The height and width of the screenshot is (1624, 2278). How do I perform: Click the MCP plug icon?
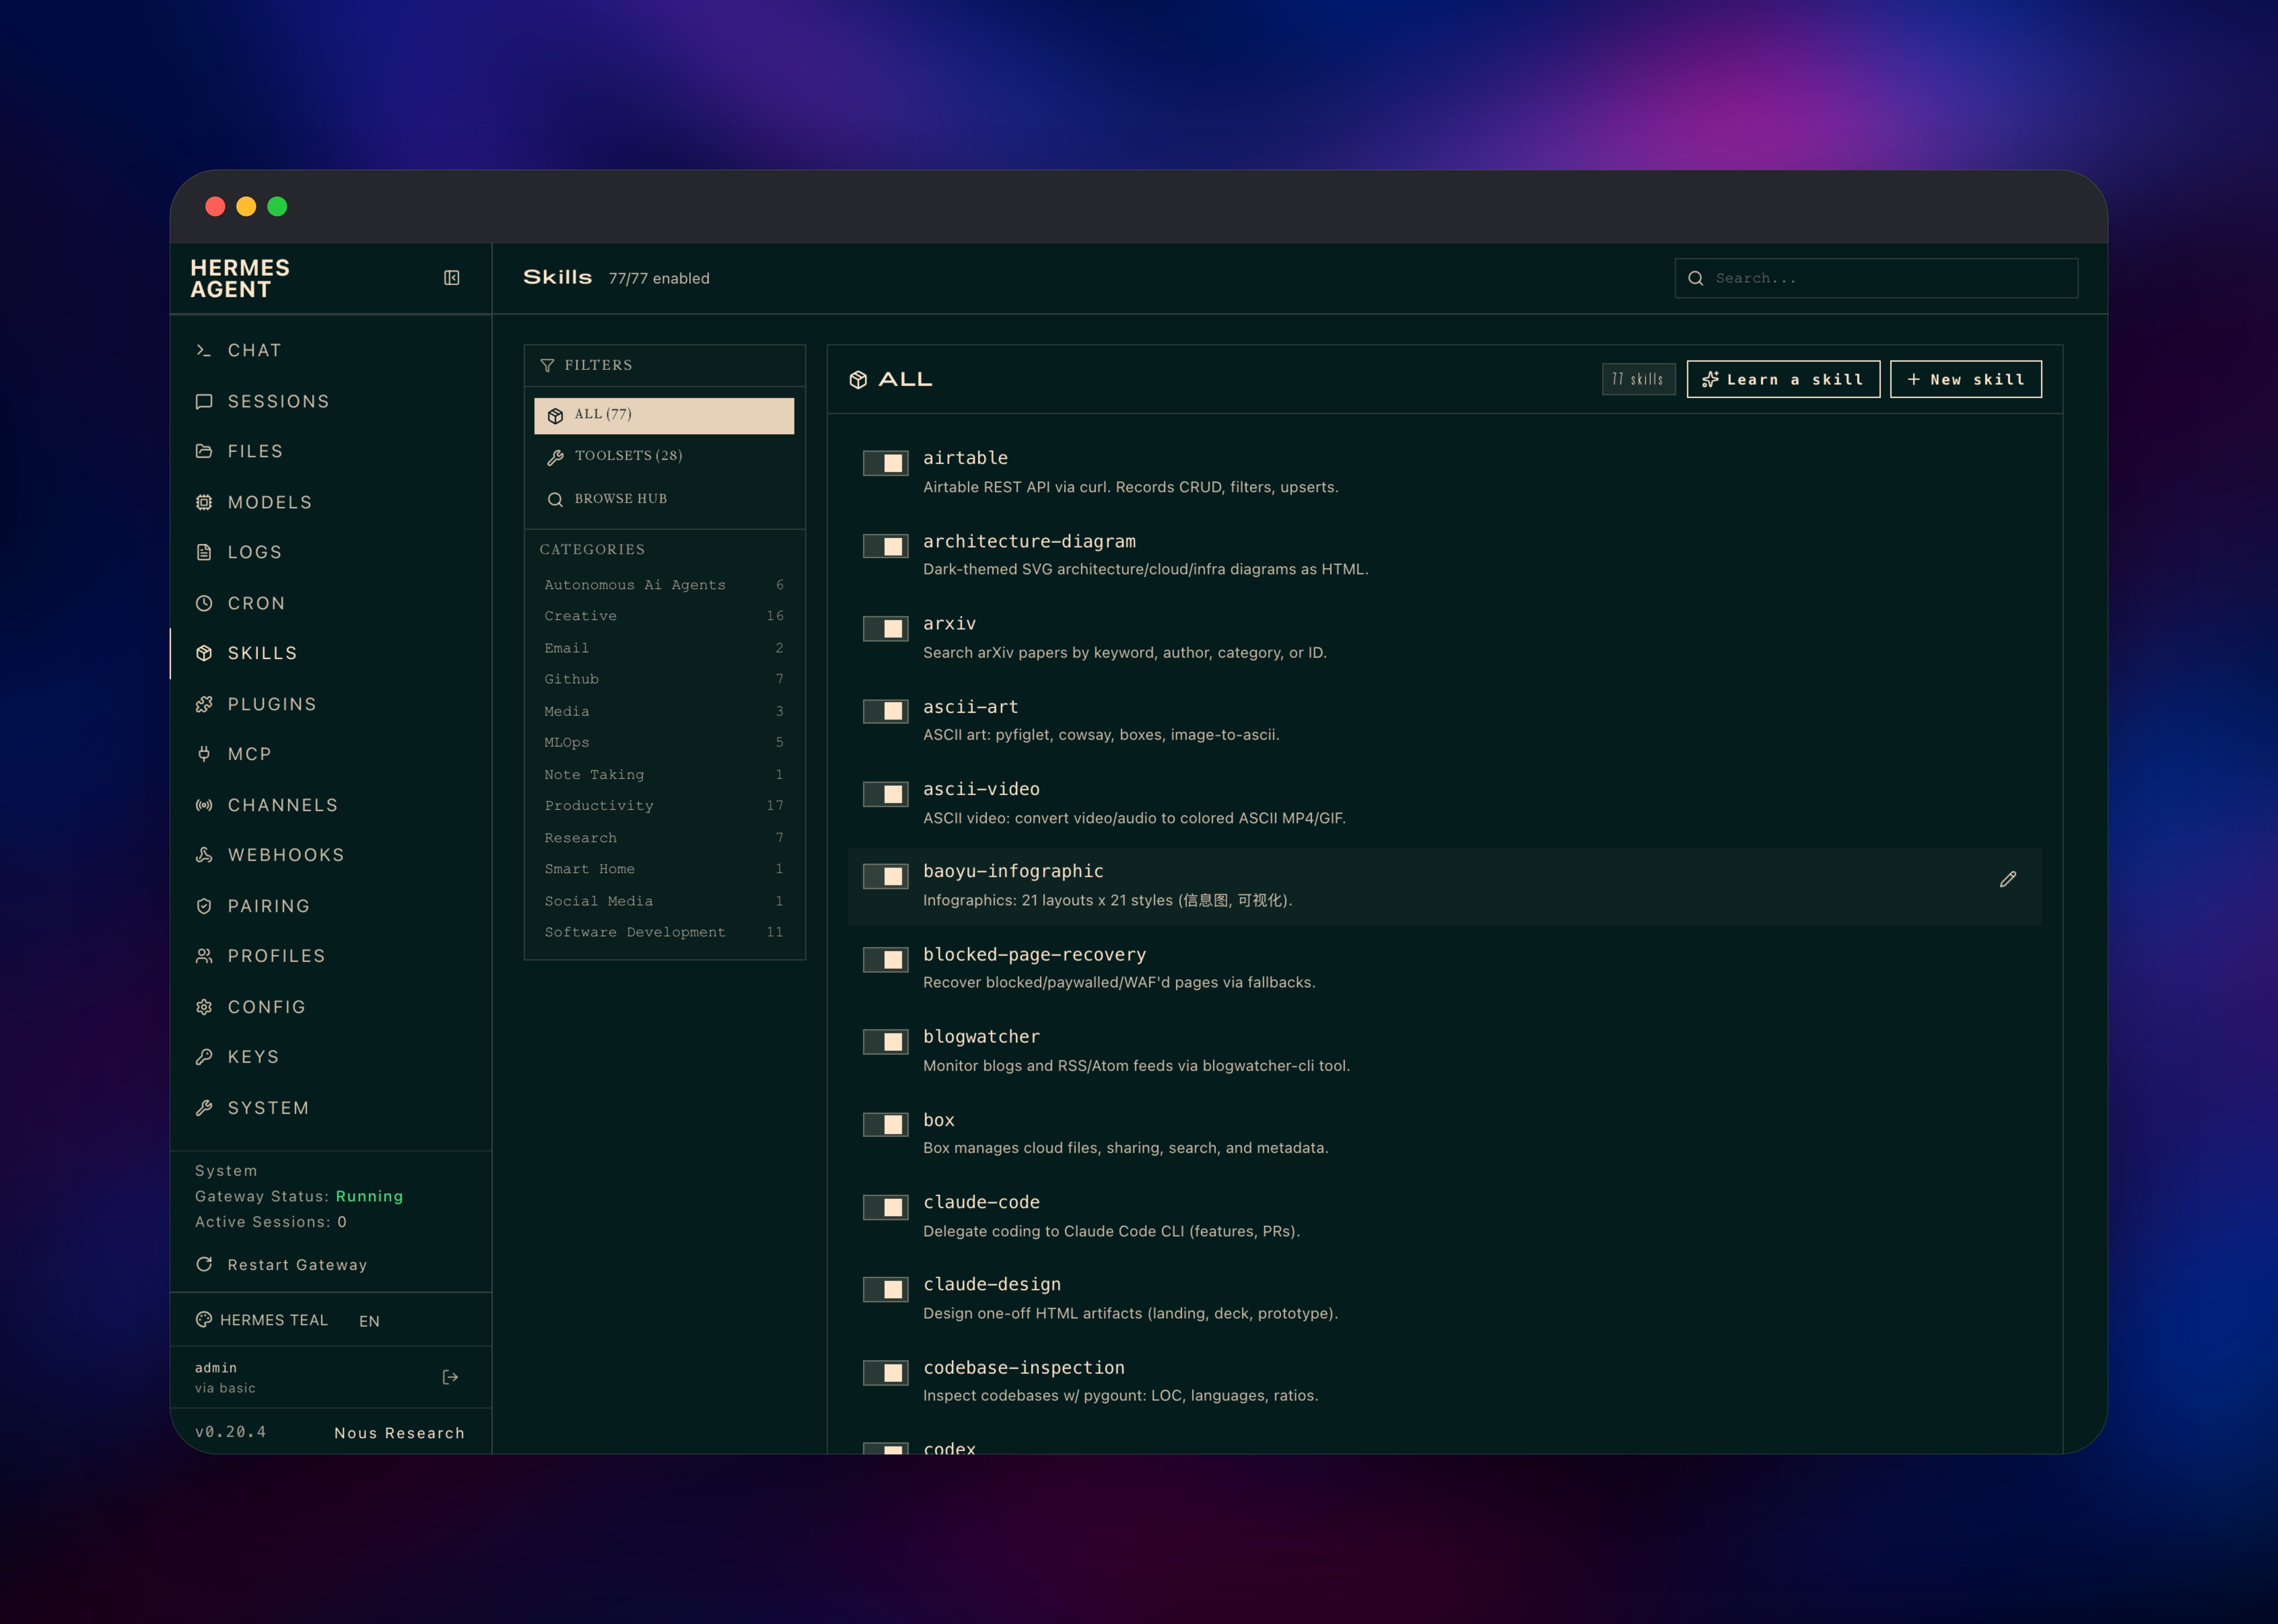pos(204,754)
